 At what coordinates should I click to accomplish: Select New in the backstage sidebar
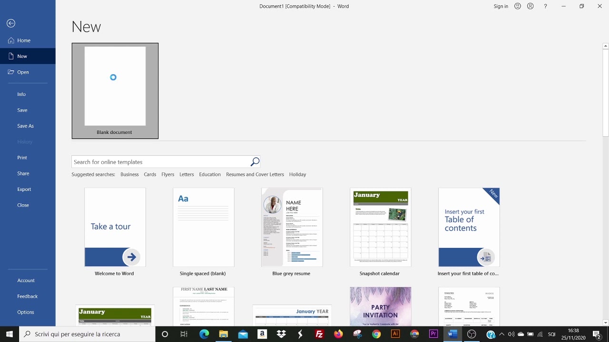pos(28,56)
